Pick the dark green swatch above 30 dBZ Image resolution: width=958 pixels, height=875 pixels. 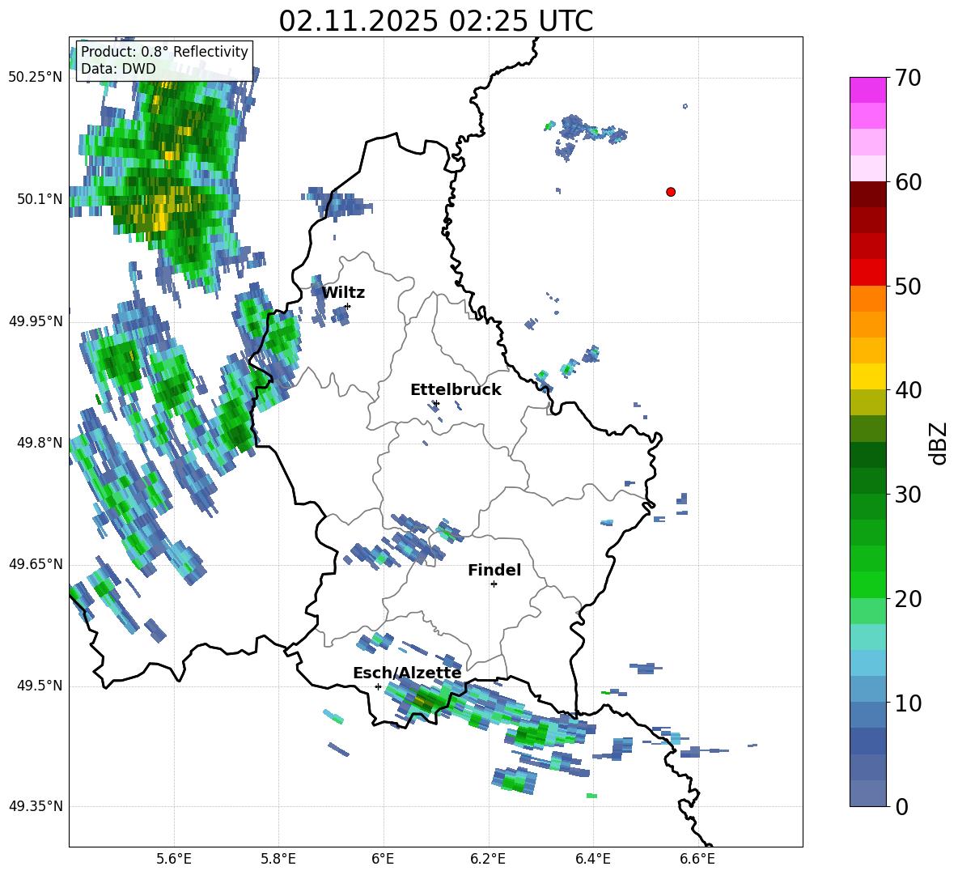pos(868,481)
